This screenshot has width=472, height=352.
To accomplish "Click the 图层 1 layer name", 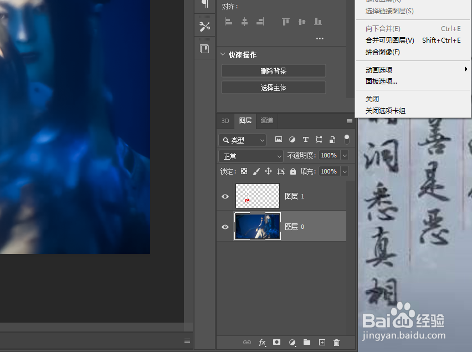I will pos(294,196).
